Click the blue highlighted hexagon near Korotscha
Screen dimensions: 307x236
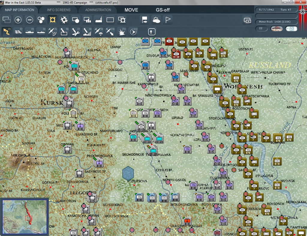[128, 173]
